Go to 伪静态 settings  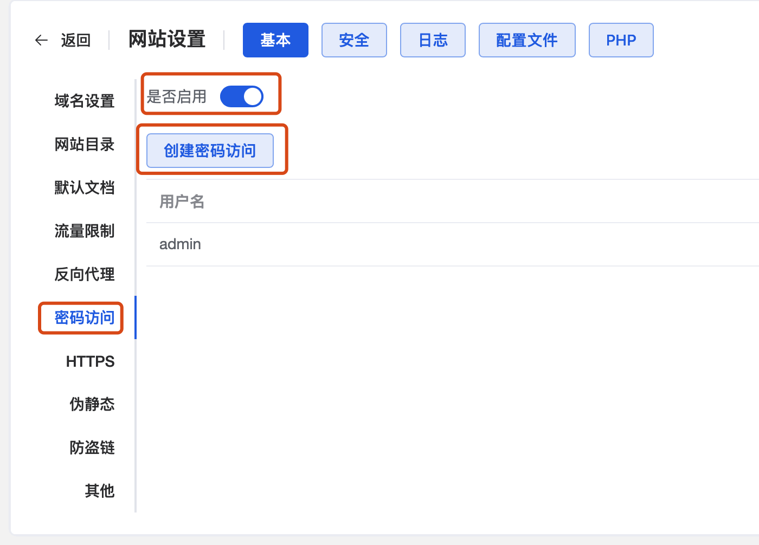tap(92, 404)
